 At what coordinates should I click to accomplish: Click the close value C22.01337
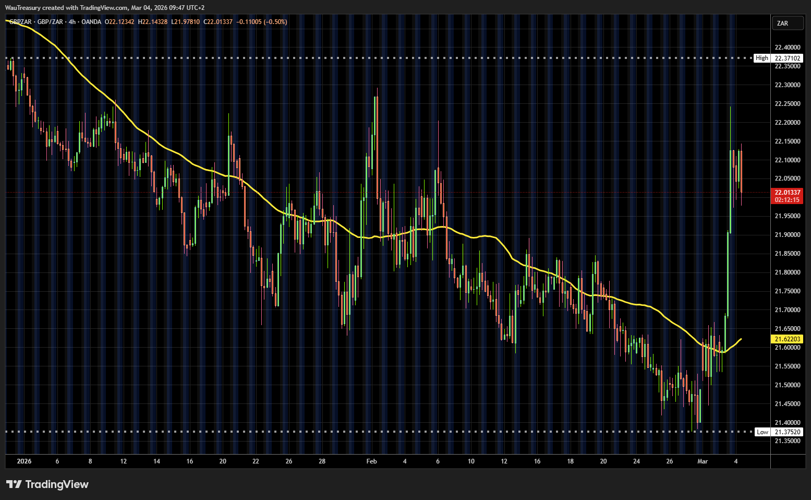coord(218,22)
